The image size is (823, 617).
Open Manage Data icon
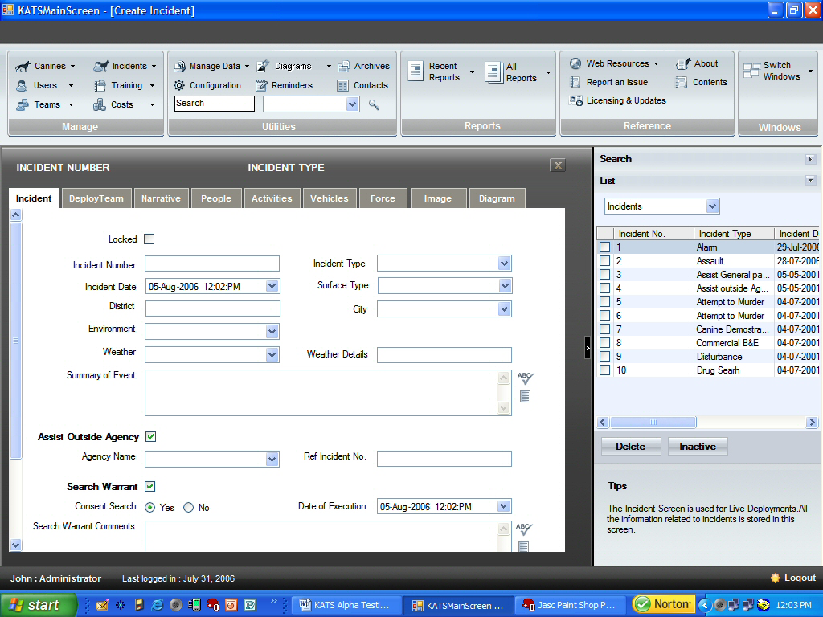coord(179,66)
